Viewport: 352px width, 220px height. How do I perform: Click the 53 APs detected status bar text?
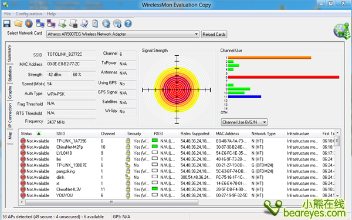53,216
